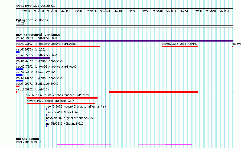This screenshot has height=148, width=241.
Task: Click the red nsv4203107 variant bar
Action: click(x=58, y=46)
